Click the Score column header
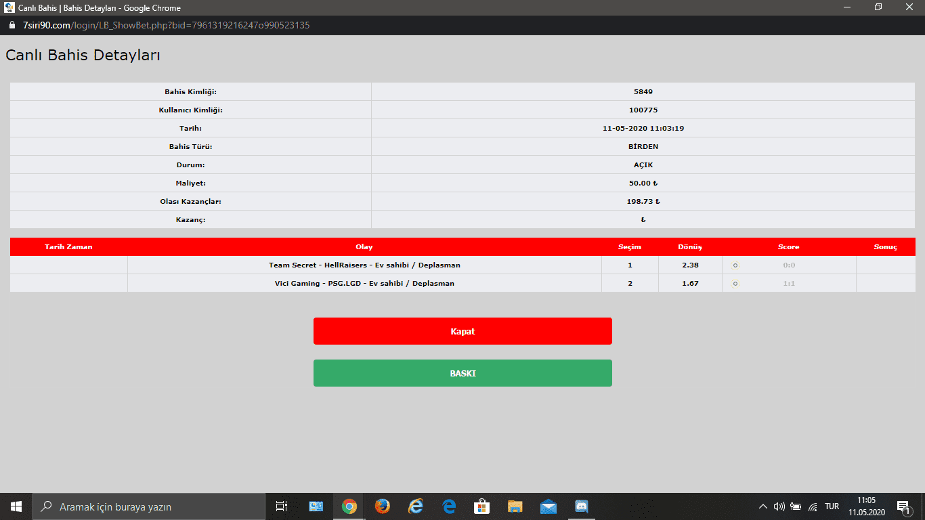Image resolution: width=925 pixels, height=520 pixels. [x=789, y=247]
